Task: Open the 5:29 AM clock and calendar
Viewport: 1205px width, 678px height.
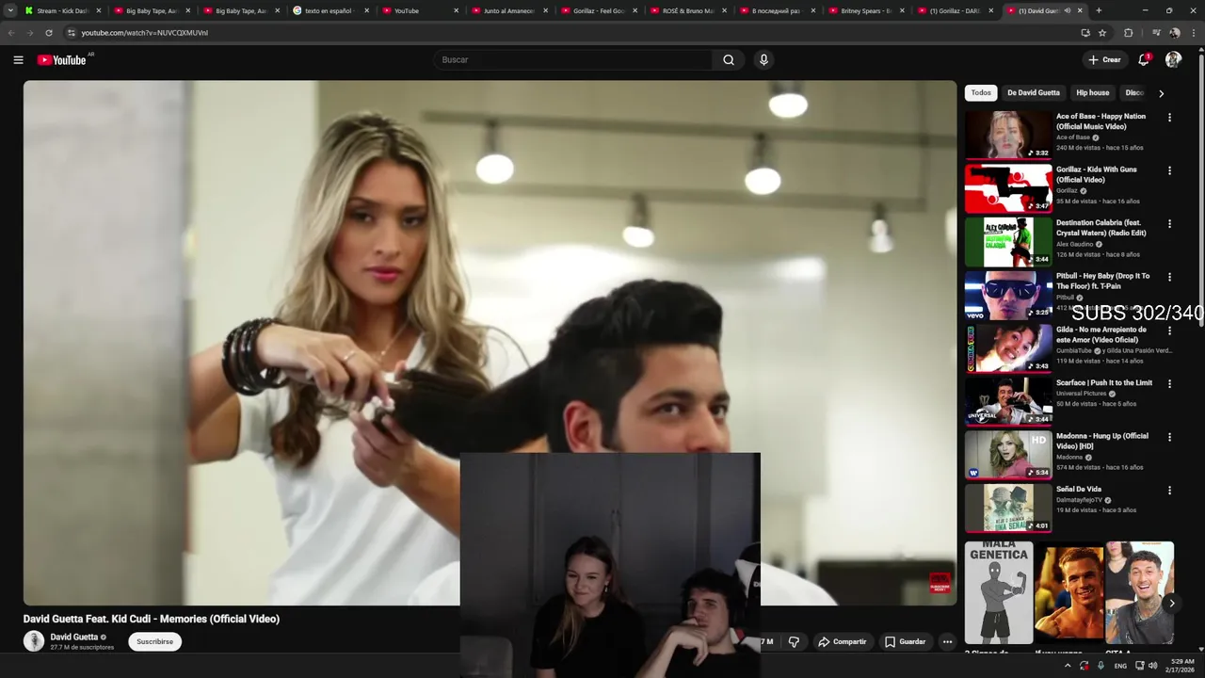Action: [x=1181, y=666]
